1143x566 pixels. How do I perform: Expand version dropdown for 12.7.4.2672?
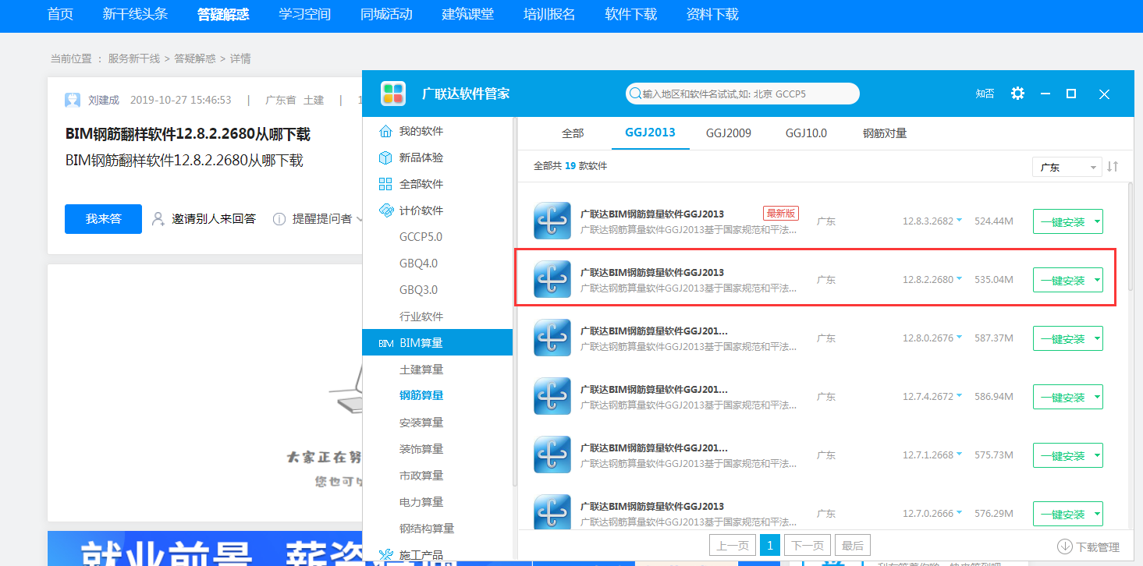click(960, 395)
